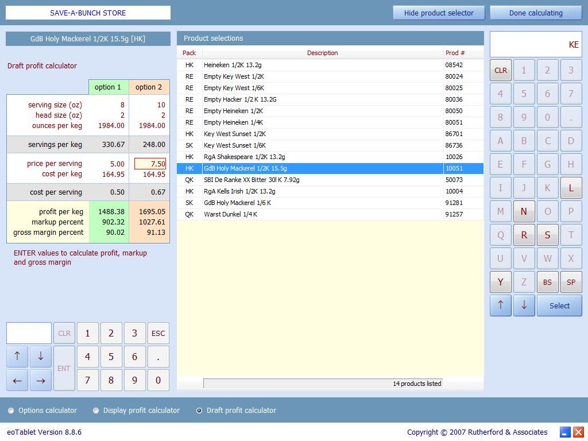Screen dimensions: 588x441
Task: Tap the decimal point key on calculator keypad
Action: click(x=158, y=356)
